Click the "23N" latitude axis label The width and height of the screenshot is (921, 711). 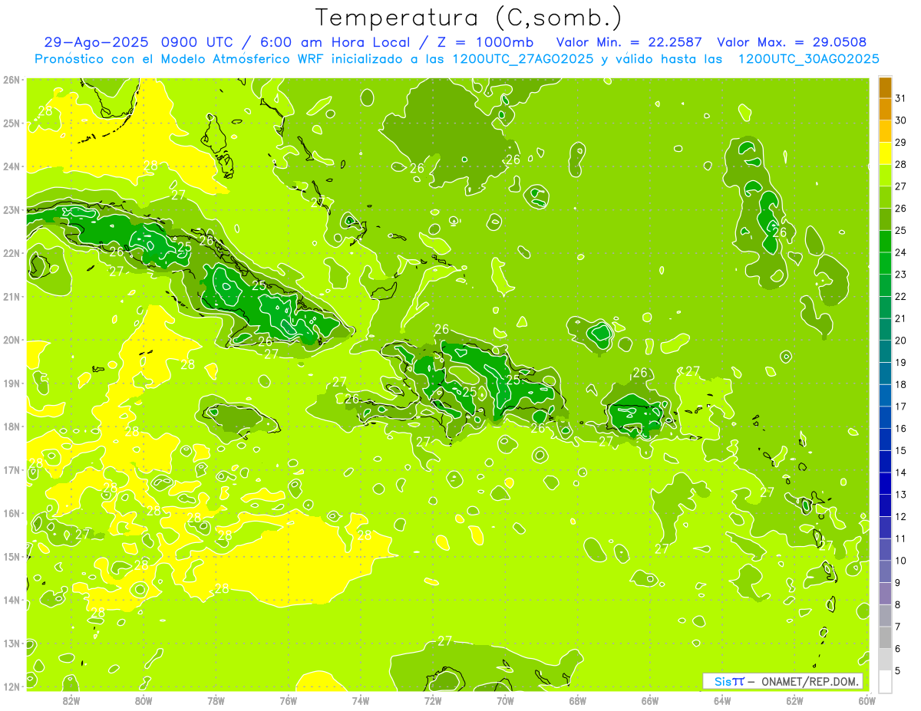[11, 210]
